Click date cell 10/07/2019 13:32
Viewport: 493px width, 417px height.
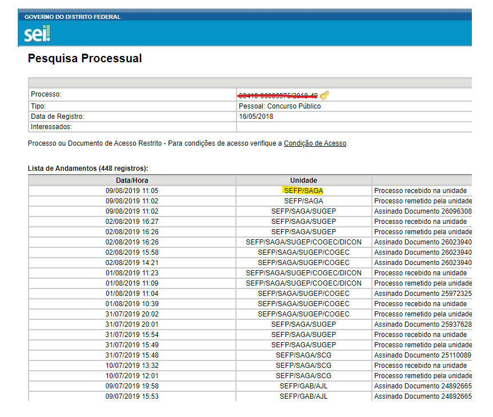132,366
